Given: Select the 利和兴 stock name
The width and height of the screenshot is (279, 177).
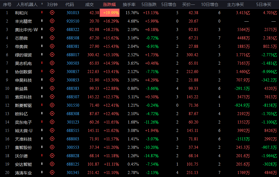Looking at the screenshot, I should 21,13.
